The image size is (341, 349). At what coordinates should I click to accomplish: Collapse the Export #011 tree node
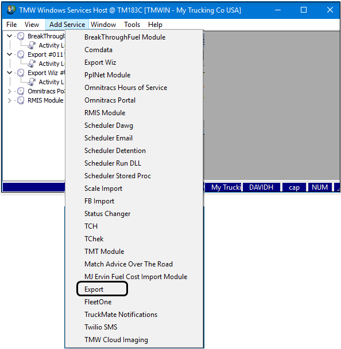pos(9,54)
